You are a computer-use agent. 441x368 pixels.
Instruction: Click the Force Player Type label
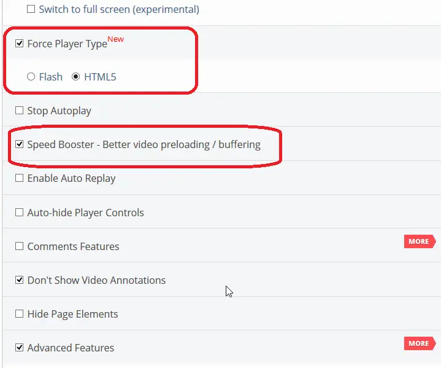tap(67, 44)
